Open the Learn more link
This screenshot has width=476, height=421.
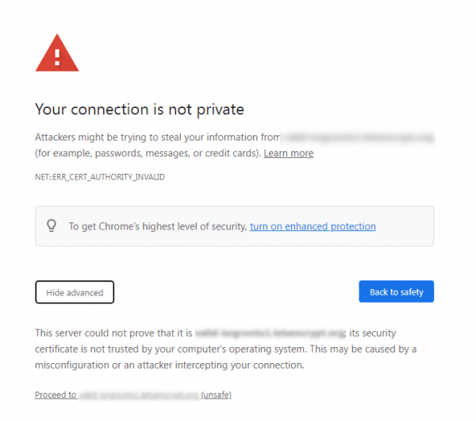pos(288,153)
